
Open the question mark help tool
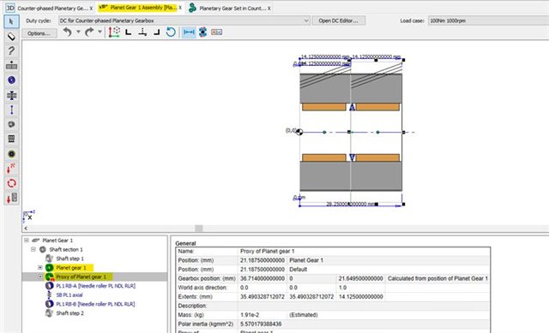coord(11,51)
